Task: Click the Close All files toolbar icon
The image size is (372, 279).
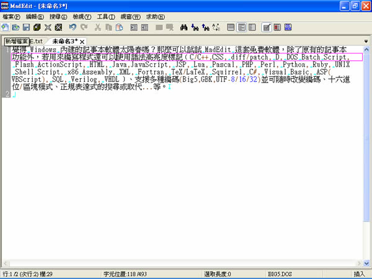Action: click(58, 27)
